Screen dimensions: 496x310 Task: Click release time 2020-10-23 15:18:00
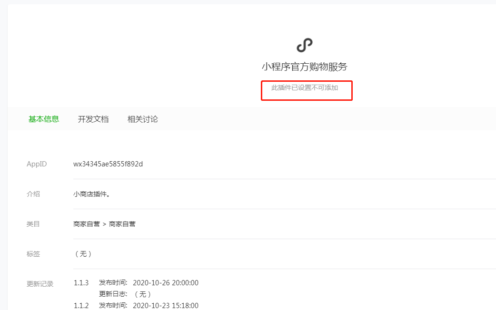tap(166, 306)
